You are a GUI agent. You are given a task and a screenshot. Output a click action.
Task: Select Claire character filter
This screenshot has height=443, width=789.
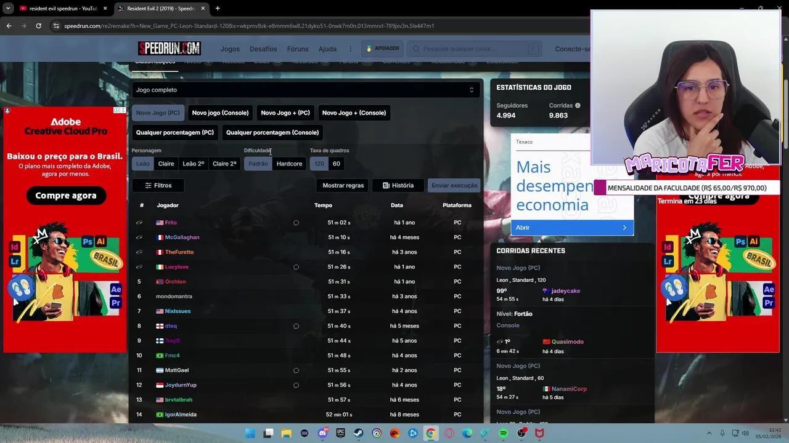(166, 164)
